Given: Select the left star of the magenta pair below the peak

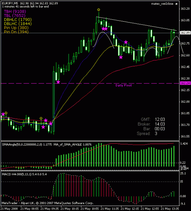Looking at the screenshot, I should click(103, 29).
